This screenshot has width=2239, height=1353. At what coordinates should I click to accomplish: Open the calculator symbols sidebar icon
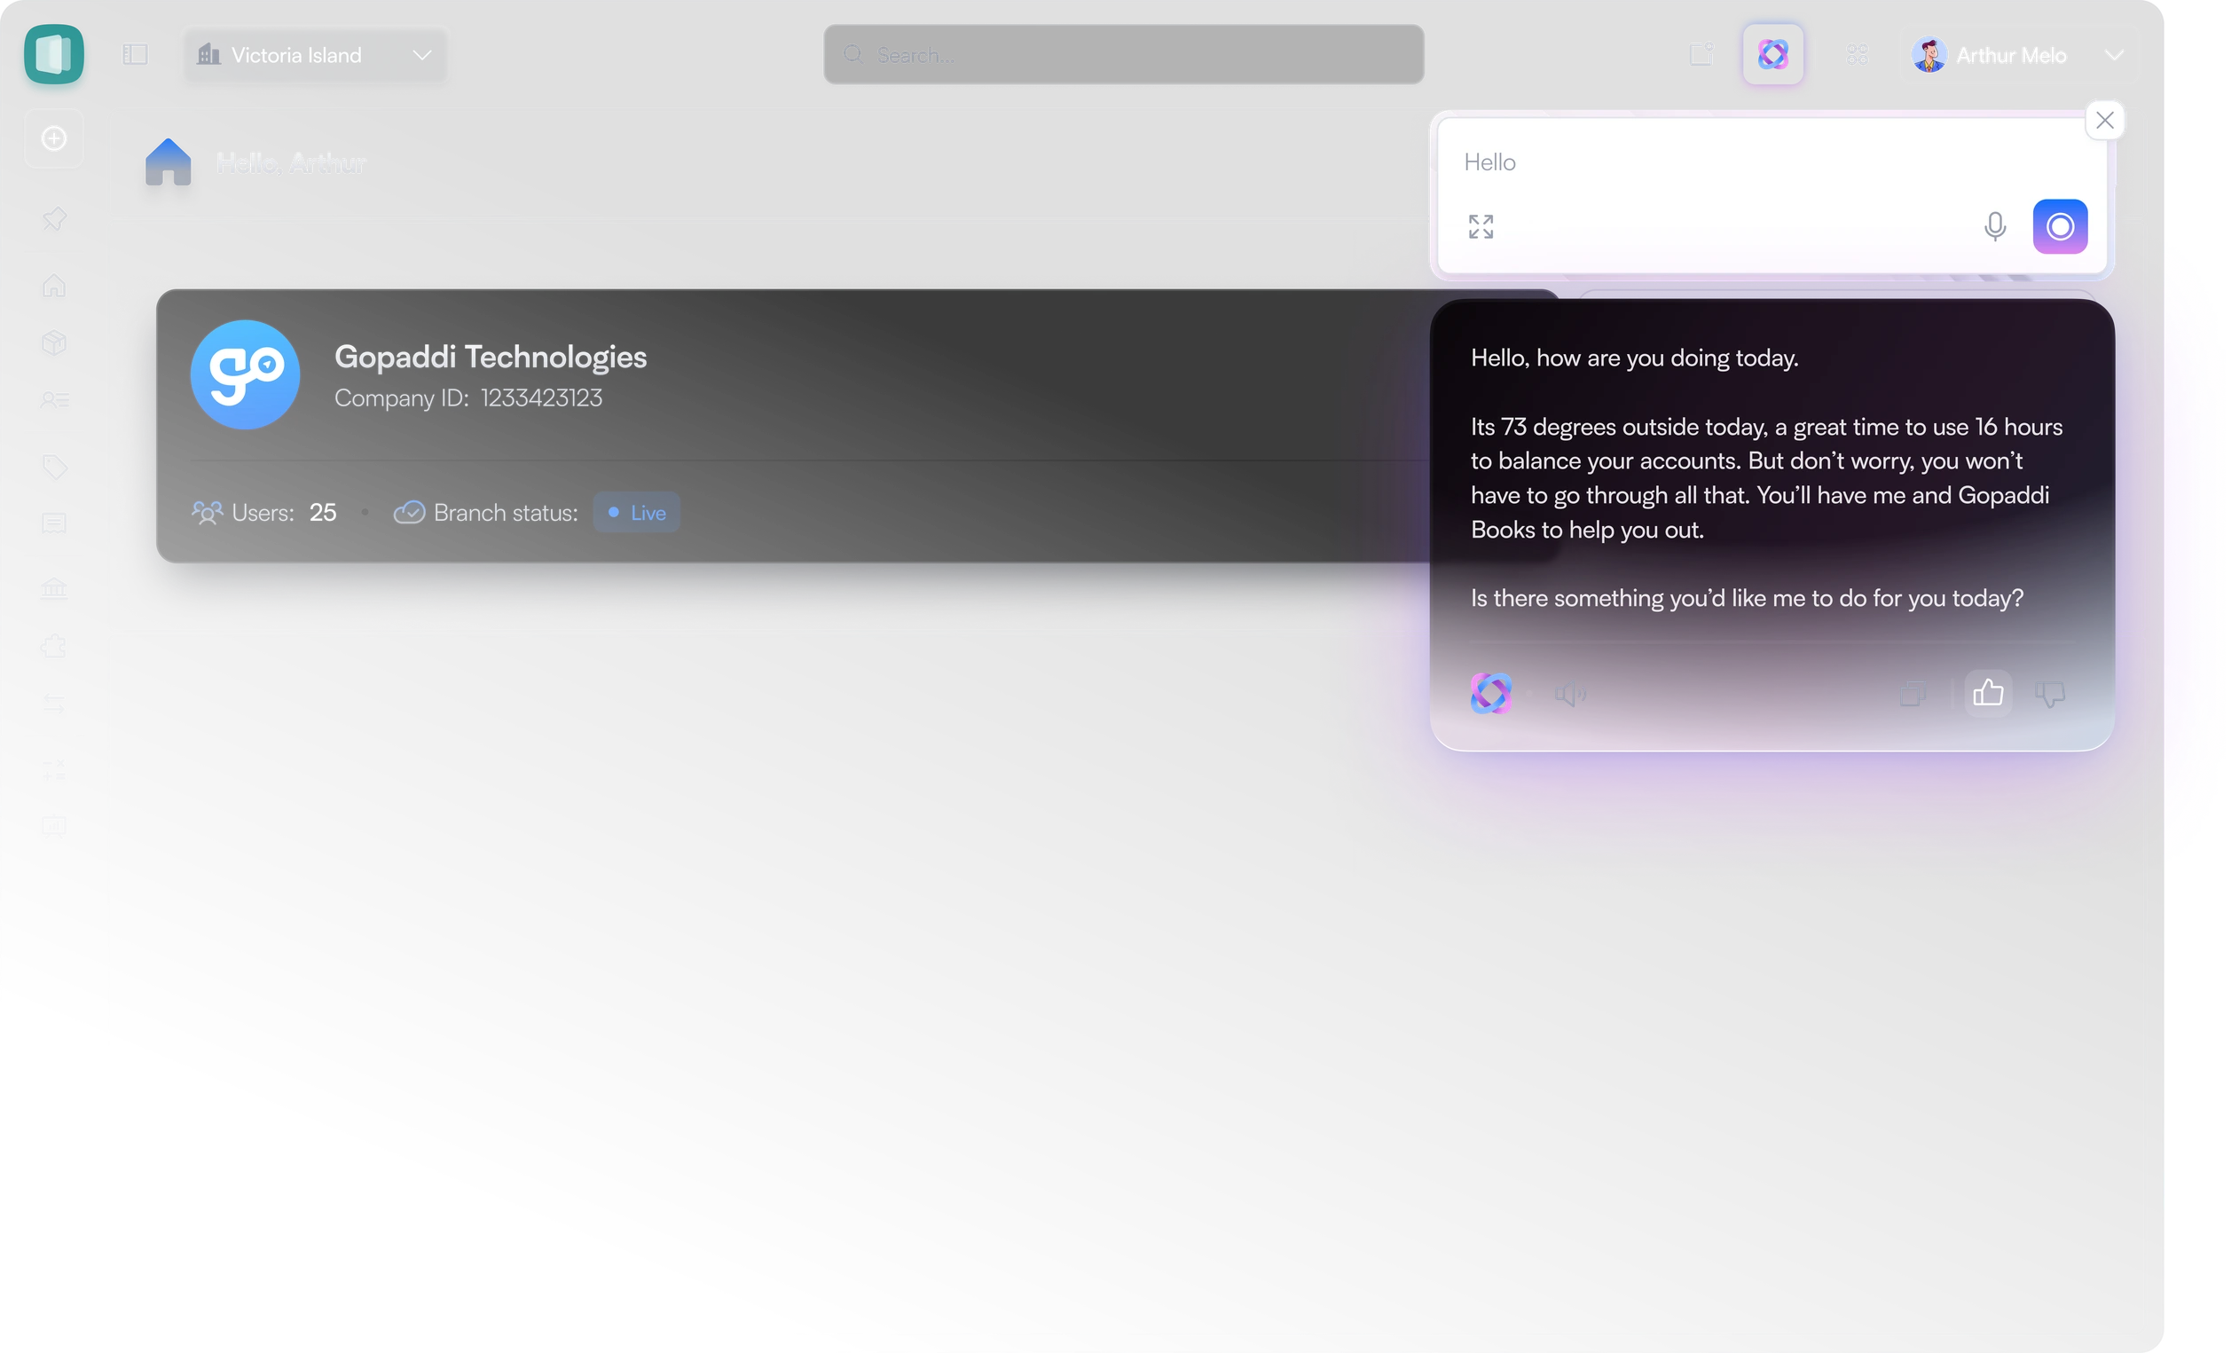point(53,769)
